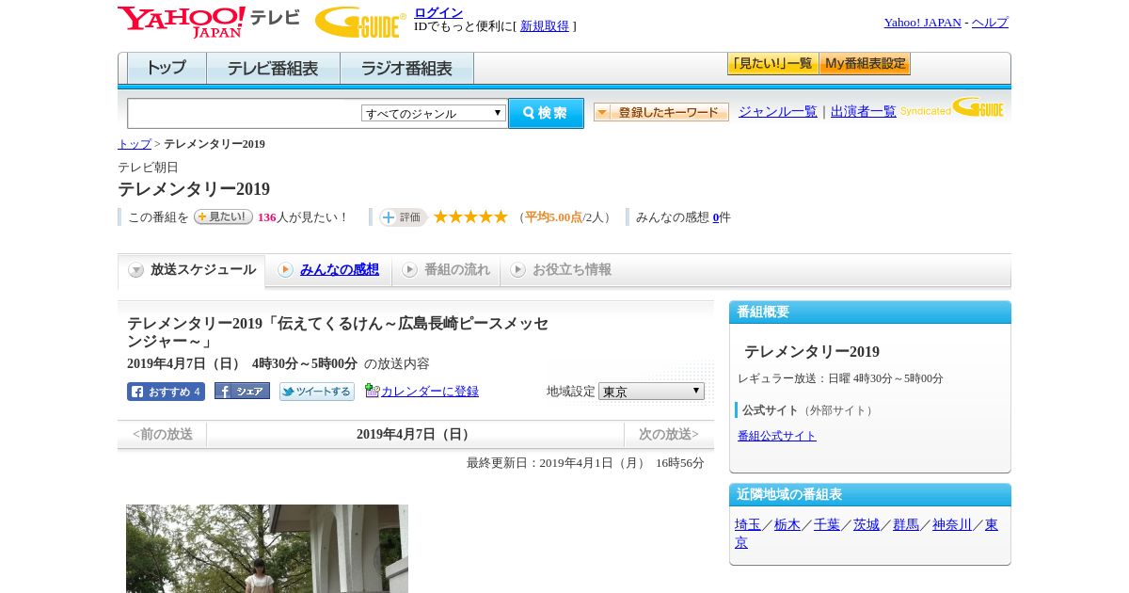Image resolution: width=1129 pixels, height=593 pixels.
Task: Open the テレビ番組表 navigation tab
Action: pyautogui.click(x=273, y=68)
